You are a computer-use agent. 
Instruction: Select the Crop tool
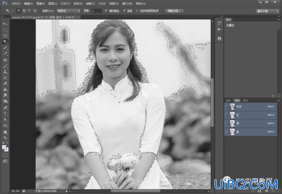coord(5,48)
